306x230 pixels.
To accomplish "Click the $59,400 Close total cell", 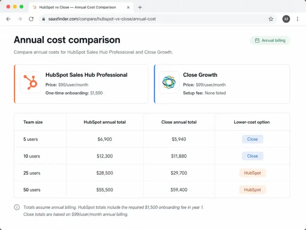I will tap(179, 190).
